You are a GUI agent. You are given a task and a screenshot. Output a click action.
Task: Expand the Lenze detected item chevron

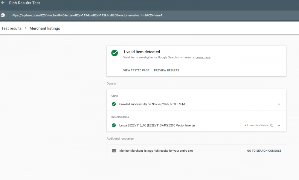(279, 125)
